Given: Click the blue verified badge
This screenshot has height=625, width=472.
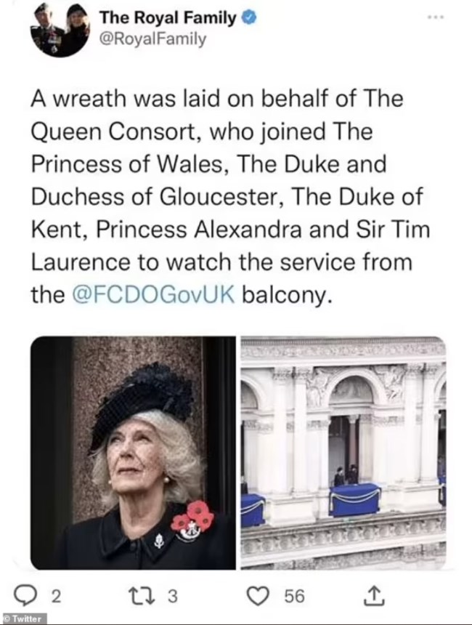Looking at the screenshot, I should click(248, 17).
